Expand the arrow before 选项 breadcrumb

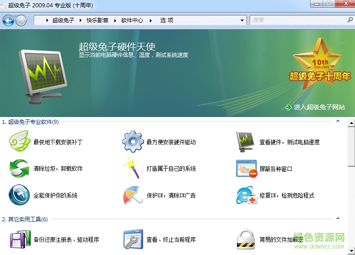[151, 20]
